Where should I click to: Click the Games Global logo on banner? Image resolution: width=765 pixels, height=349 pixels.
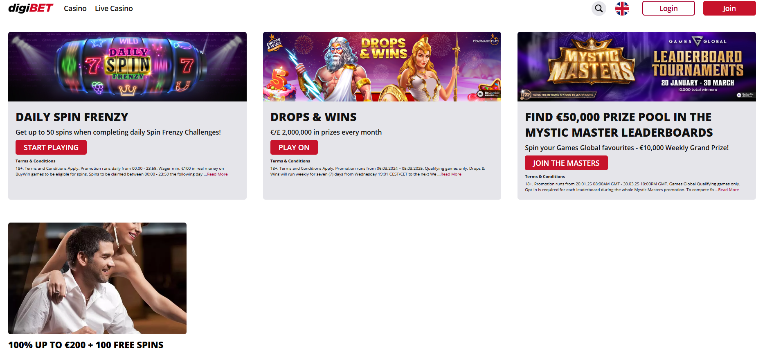pos(698,41)
